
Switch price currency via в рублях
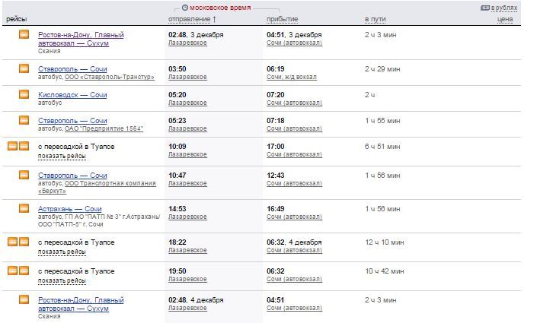pyautogui.click(x=505, y=8)
